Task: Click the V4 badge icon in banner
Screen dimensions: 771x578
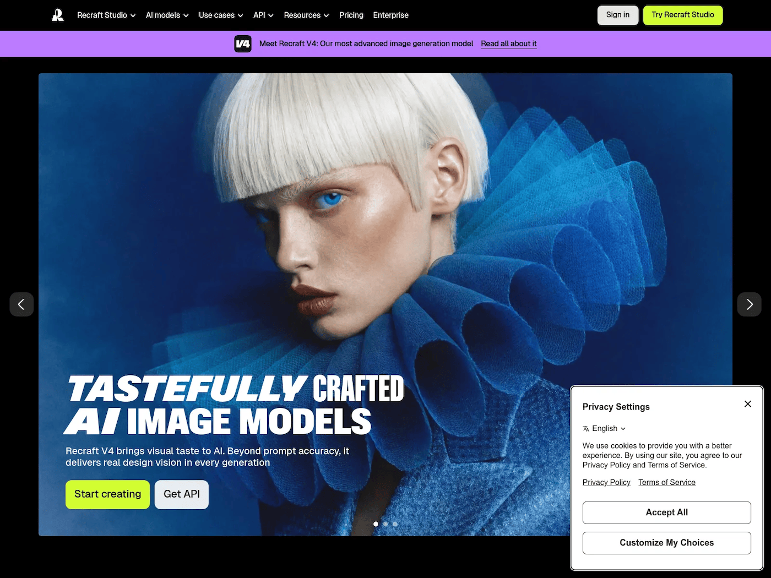Action: (243, 44)
